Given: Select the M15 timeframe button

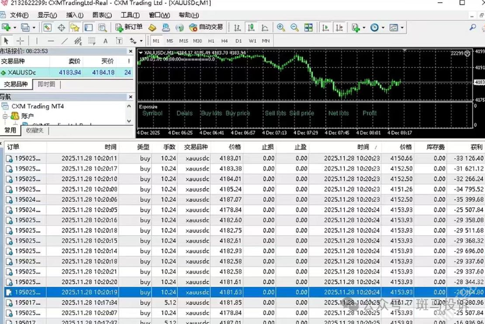Looking at the screenshot, I should [183, 41].
